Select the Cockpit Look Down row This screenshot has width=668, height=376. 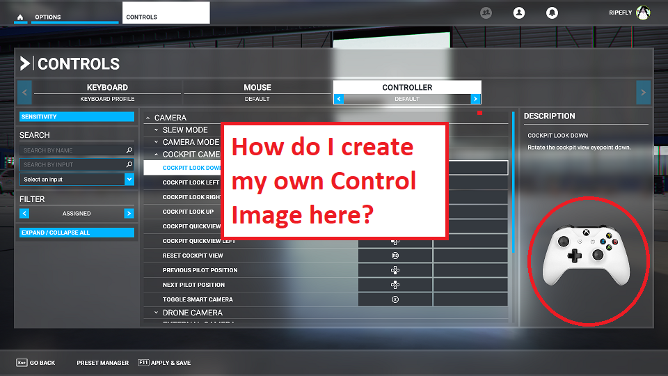point(326,168)
